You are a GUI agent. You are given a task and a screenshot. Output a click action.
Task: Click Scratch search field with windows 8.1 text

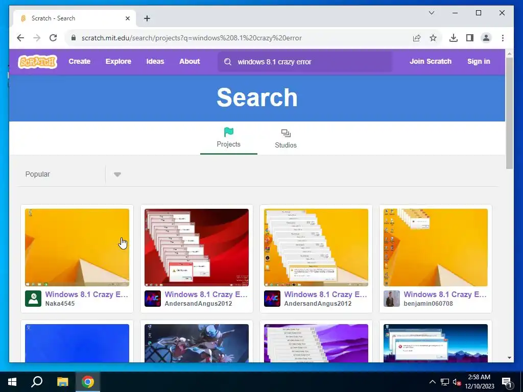pyautogui.click(x=305, y=62)
